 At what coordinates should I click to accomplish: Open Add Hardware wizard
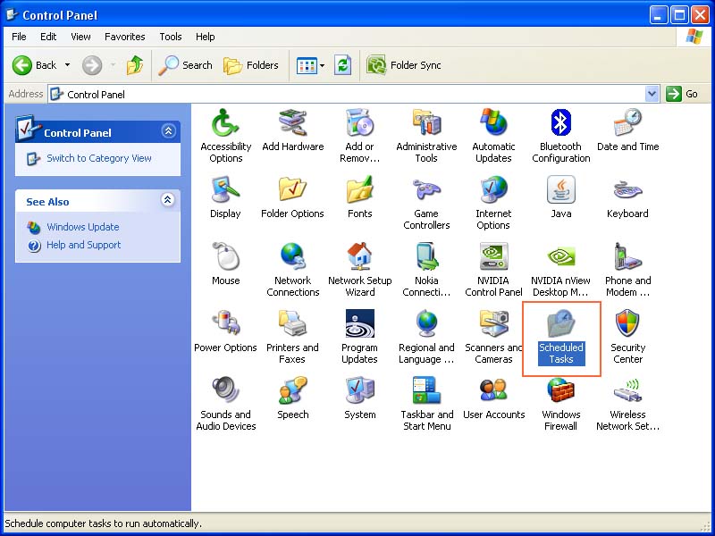[x=293, y=130]
